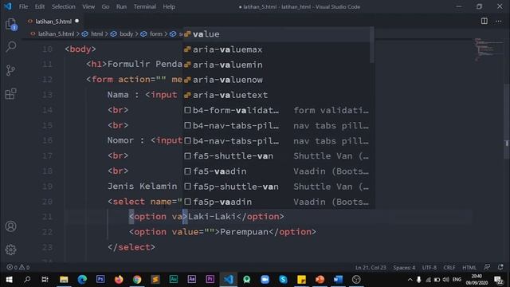This screenshot has width=510, height=287.
Task: Change indentation via Spaces: 4
Action: coord(404,268)
